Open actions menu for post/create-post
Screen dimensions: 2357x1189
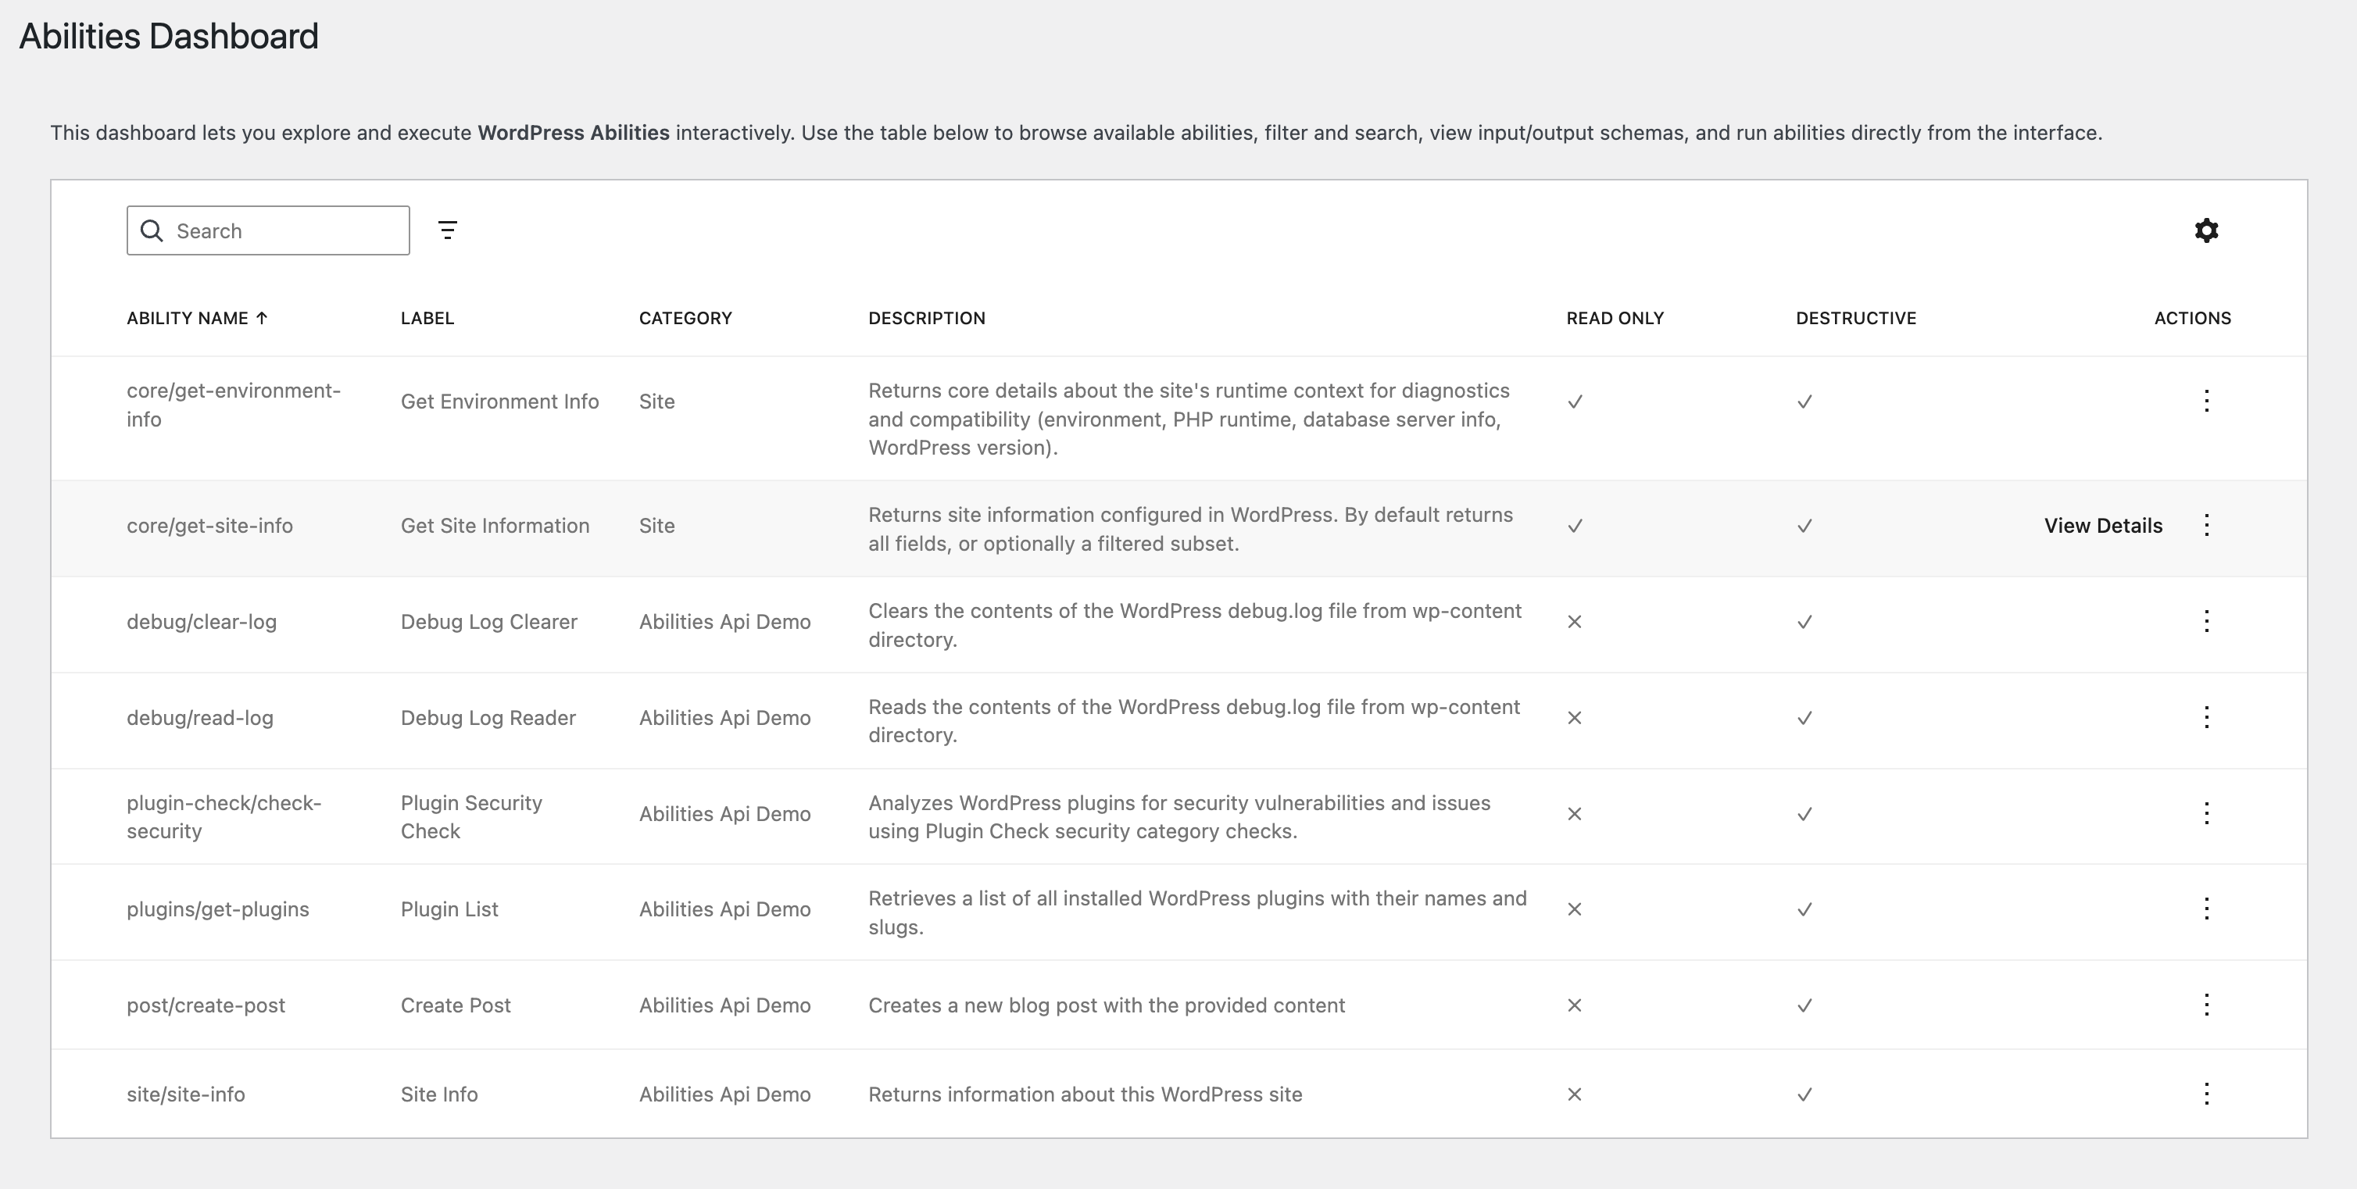(2206, 1005)
